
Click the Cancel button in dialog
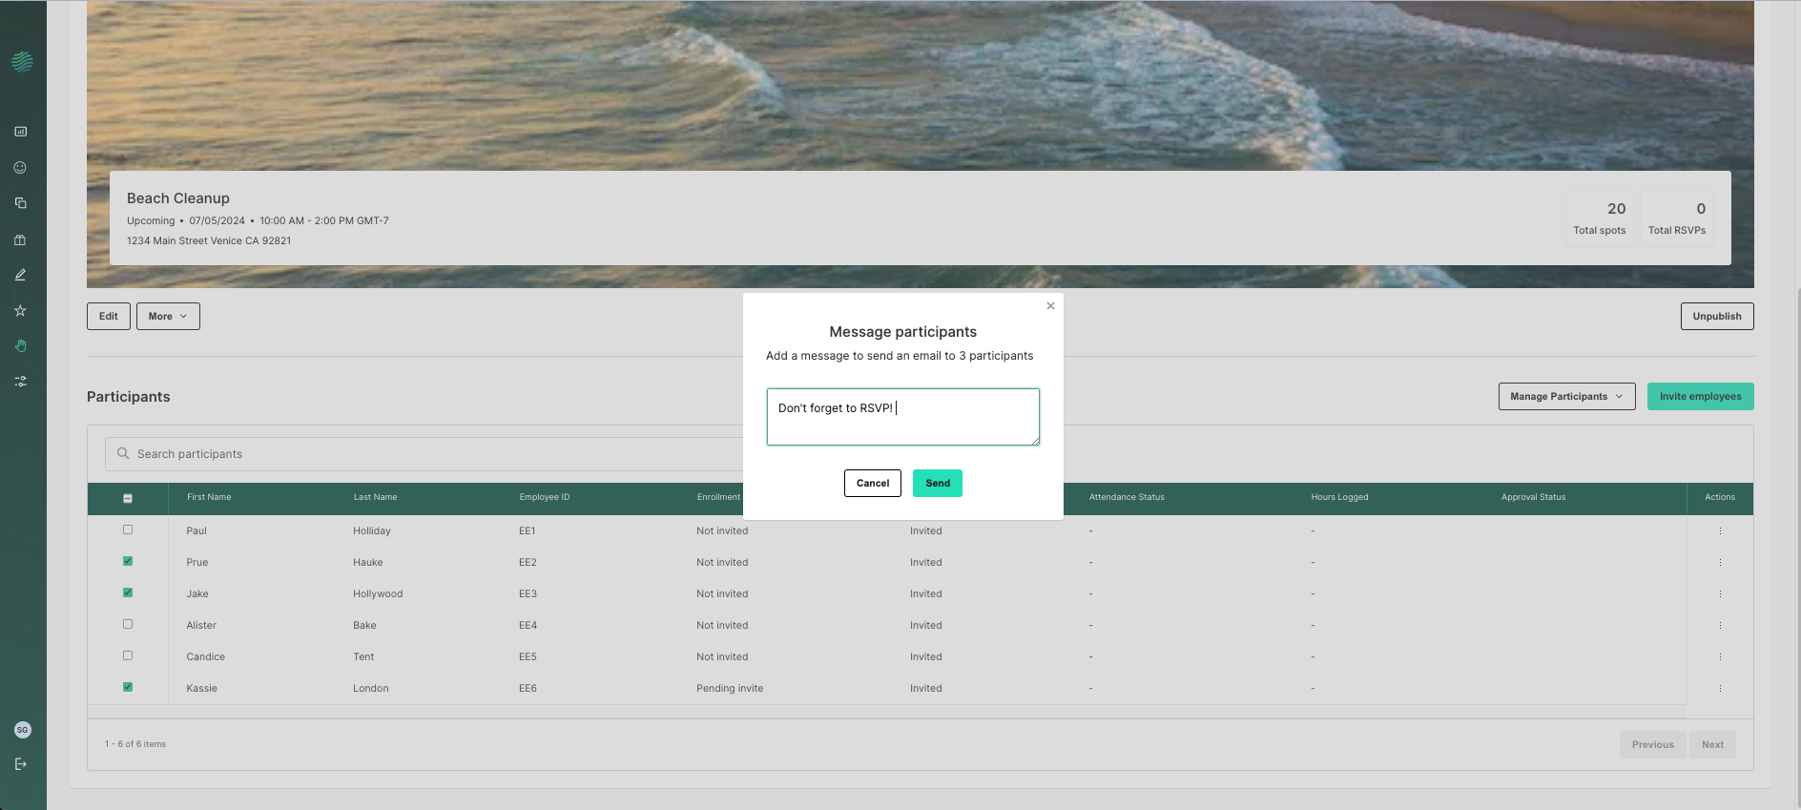(x=872, y=484)
